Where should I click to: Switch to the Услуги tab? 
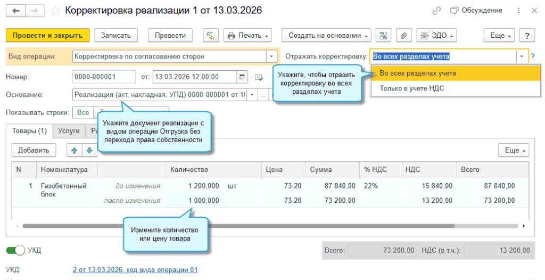point(68,130)
